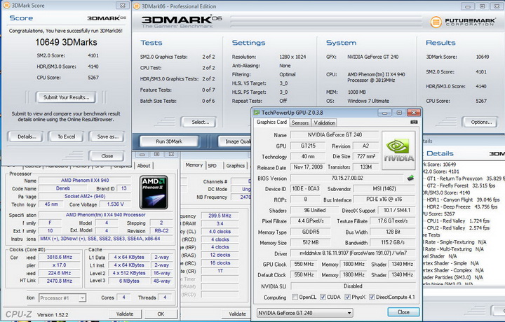505x322 pixels.
Task: Click the Bandwidth 115.2 GB/s field
Action: pos(393,242)
